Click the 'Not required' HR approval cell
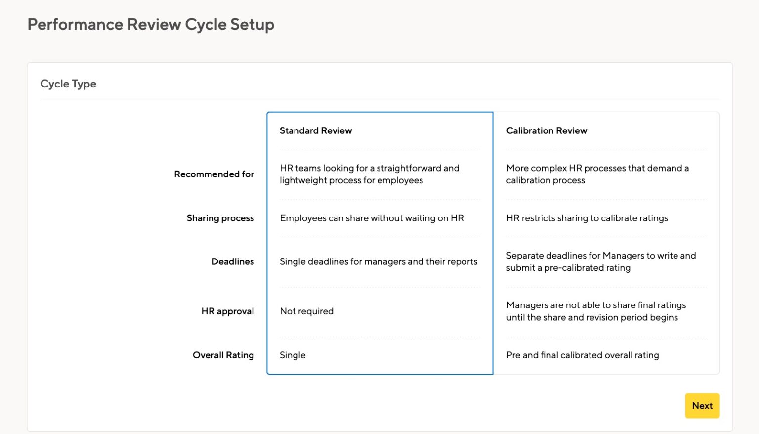Viewport: 759px width, 434px height. point(306,311)
